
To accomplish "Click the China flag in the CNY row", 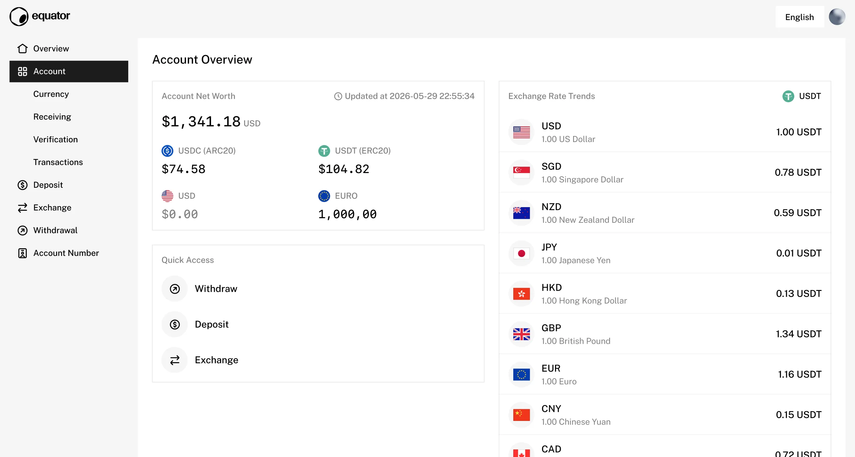I will click(x=521, y=415).
